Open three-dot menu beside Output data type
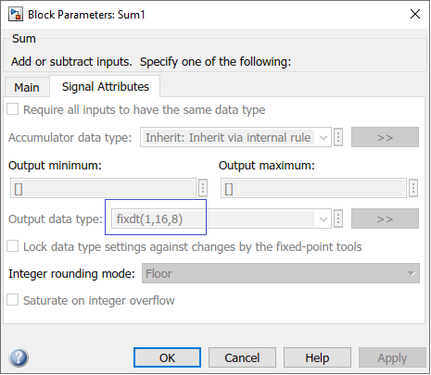Image resolution: width=431 pixels, height=375 pixels. tap(338, 219)
